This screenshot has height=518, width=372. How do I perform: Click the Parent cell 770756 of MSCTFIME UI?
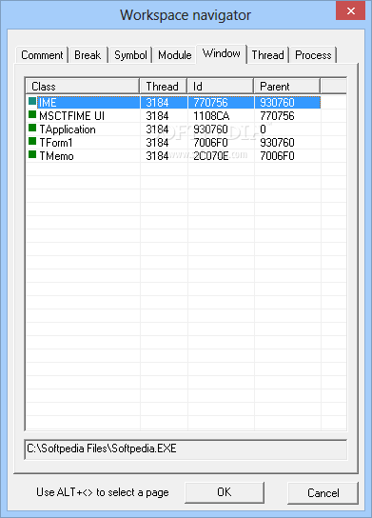click(x=277, y=116)
